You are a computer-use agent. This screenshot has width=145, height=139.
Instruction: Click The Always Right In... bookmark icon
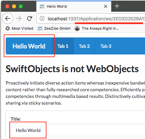[x=77, y=28]
